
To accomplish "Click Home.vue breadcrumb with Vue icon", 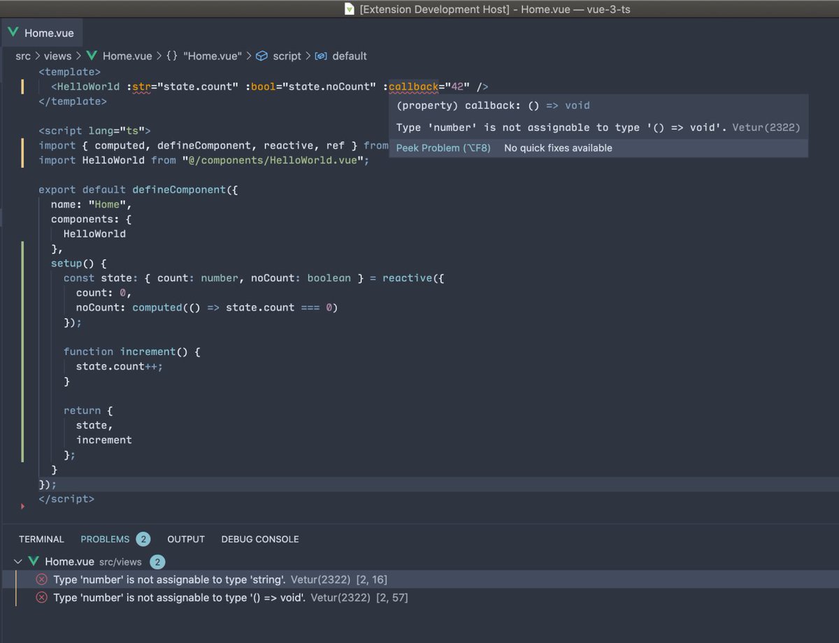I will (x=118, y=56).
